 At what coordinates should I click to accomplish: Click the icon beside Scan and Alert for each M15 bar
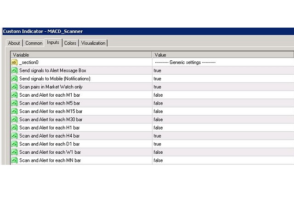pos(14,111)
